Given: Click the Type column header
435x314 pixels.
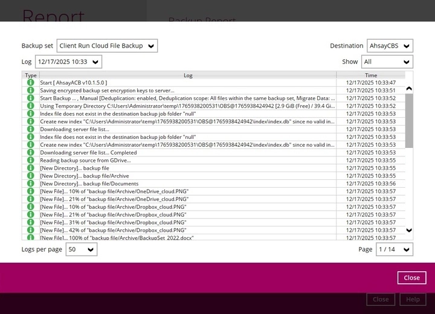Looking at the screenshot, I should coord(31,75).
